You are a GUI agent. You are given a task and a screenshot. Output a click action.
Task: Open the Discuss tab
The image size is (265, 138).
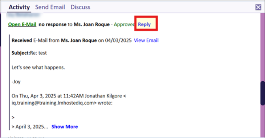click(x=81, y=7)
